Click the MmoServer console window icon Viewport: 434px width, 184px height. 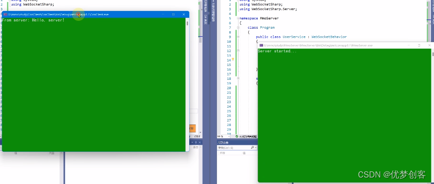pos(261,45)
